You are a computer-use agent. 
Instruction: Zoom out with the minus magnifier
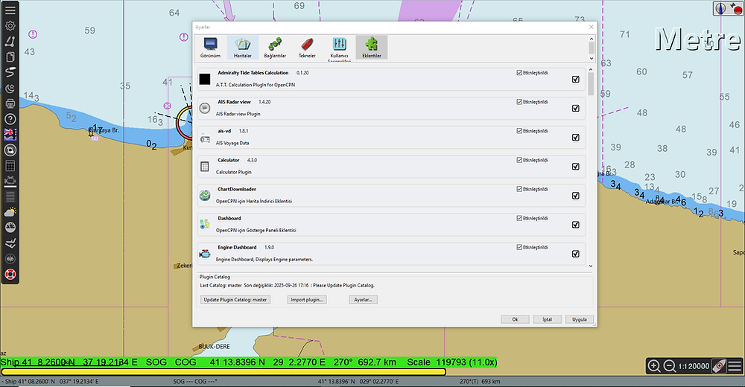[670, 366]
